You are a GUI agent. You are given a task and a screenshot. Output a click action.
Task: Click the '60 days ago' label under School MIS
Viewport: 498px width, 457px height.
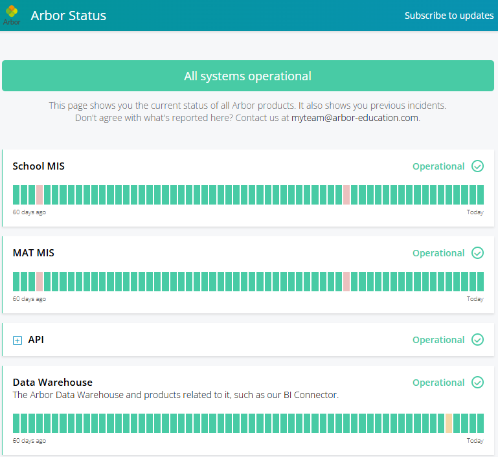29,212
